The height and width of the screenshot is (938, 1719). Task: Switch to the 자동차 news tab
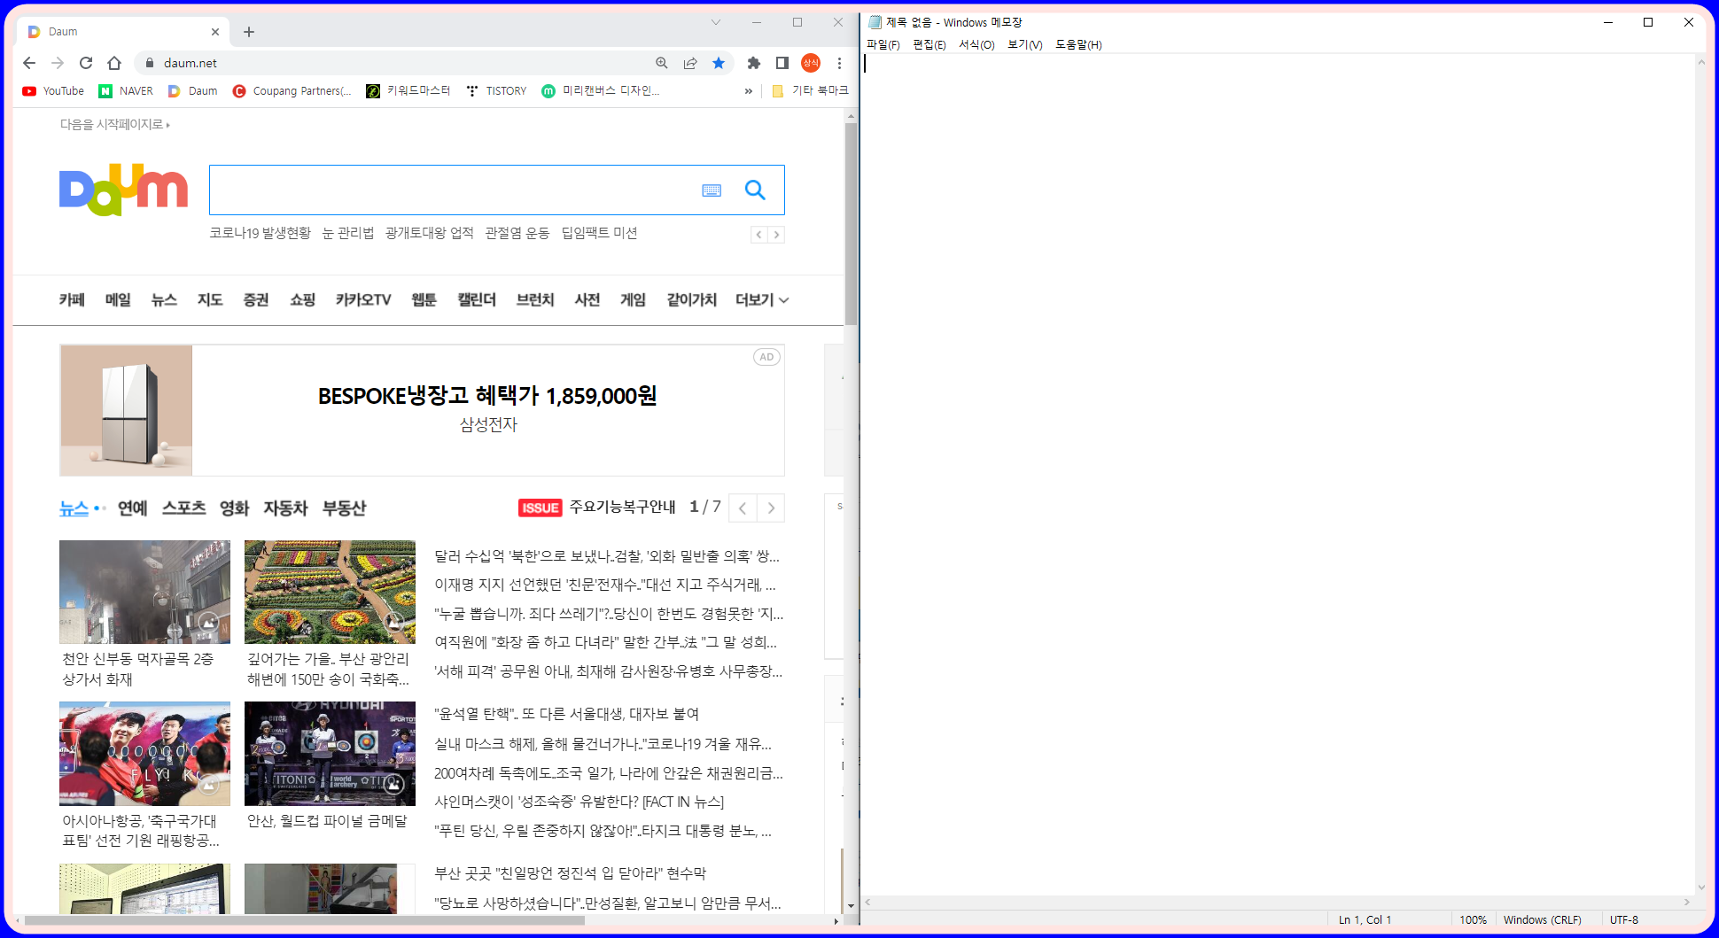click(285, 508)
